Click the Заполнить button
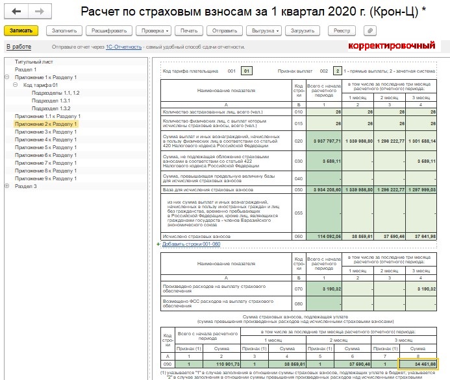This screenshot has width=450, height=380. pyautogui.click(x=64, y=30)
